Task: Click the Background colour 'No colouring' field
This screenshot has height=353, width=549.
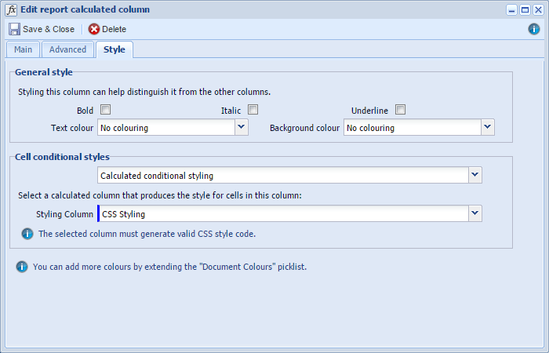Action: click(x=413, y=127)
